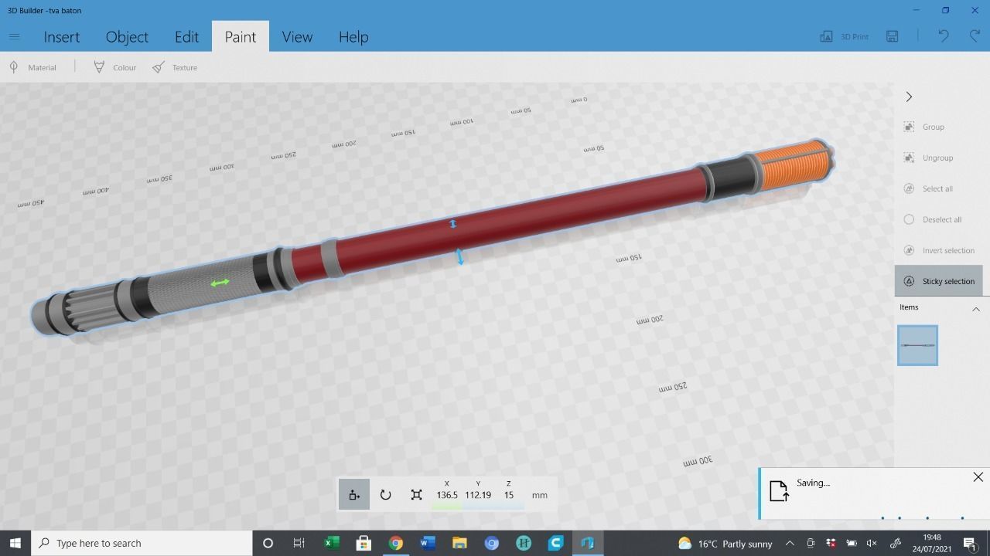The image size is (990, 556).
Task: Click the mm units label
Action: 540,495
